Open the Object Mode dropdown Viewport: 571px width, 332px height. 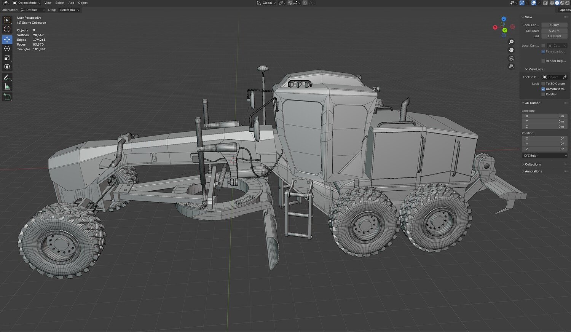[x=27, y=3]
